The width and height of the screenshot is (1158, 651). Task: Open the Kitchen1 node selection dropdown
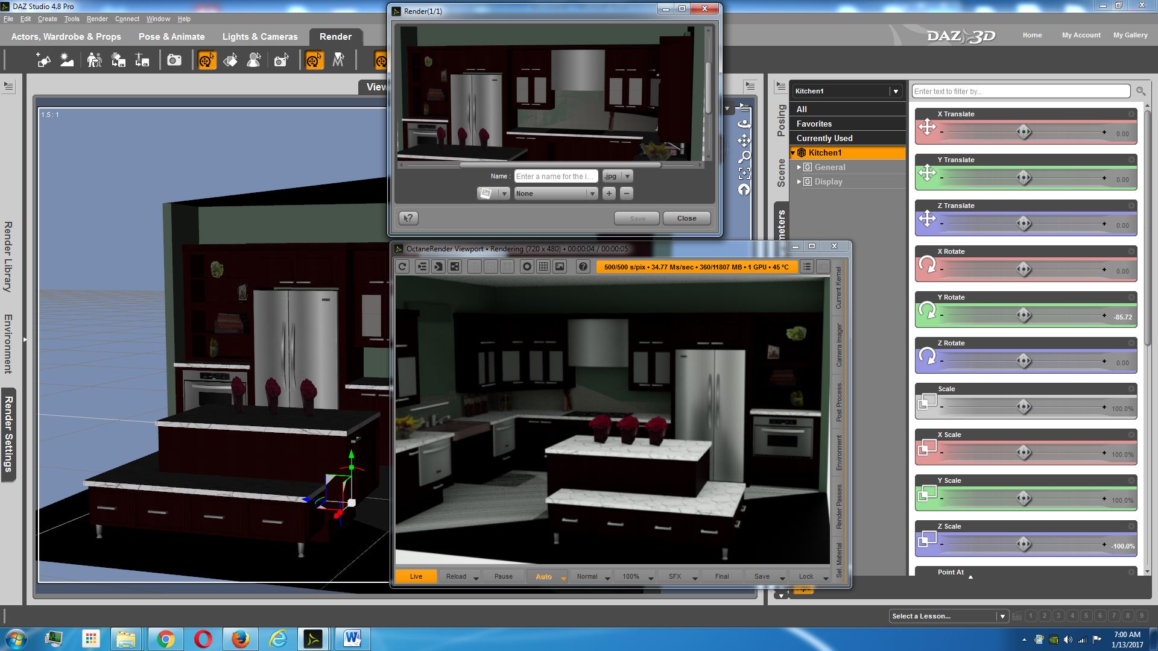click(x=895, y=91)
